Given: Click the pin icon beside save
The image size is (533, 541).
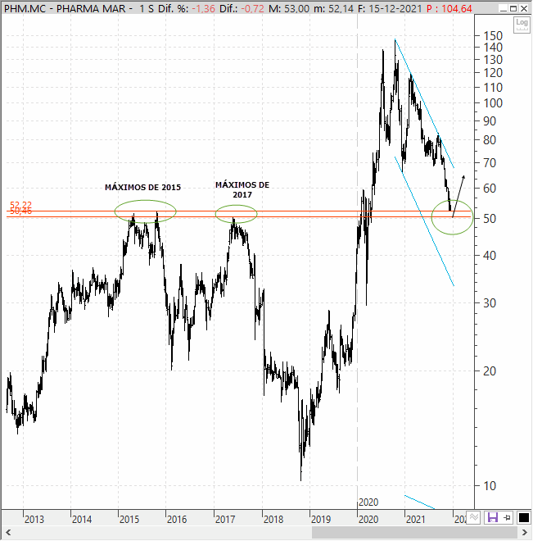Looking at the screenshot, I should pos(507,517).
